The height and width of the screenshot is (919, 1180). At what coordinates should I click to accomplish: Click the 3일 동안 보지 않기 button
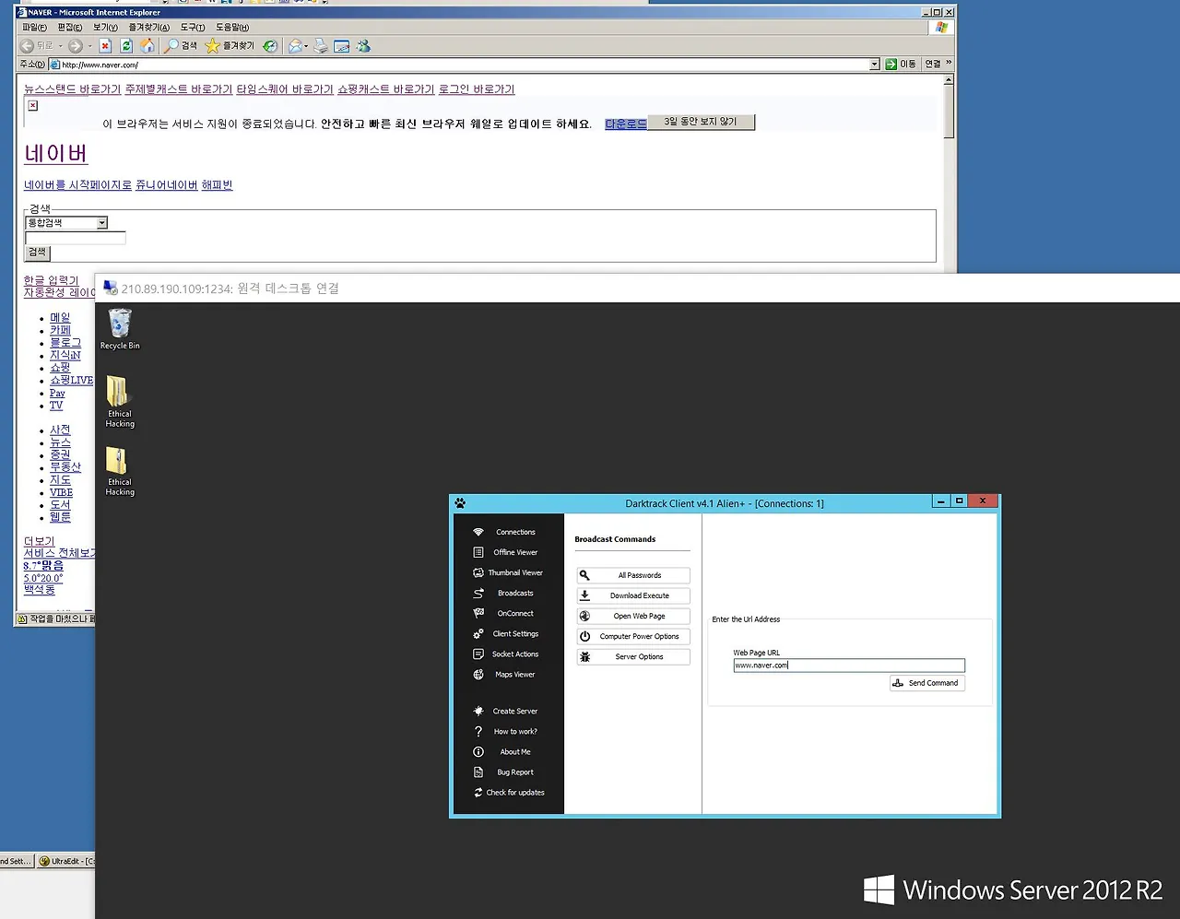[701, 122]
